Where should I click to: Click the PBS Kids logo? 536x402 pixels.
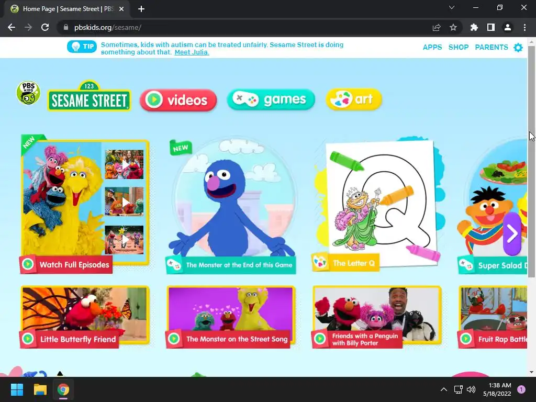[28, 93]
